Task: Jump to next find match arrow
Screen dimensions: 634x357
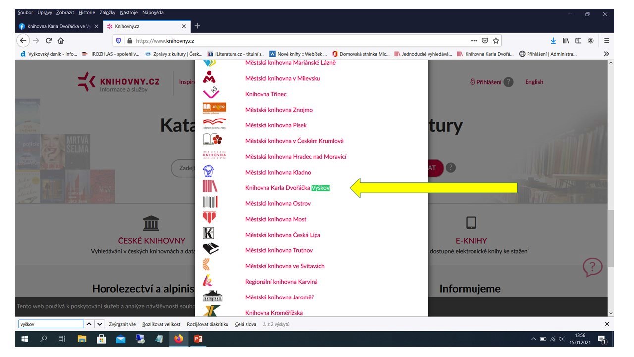Action: coord(100,324)
